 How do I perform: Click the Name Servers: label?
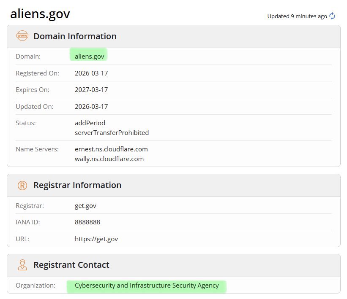(x=37, y=149)
